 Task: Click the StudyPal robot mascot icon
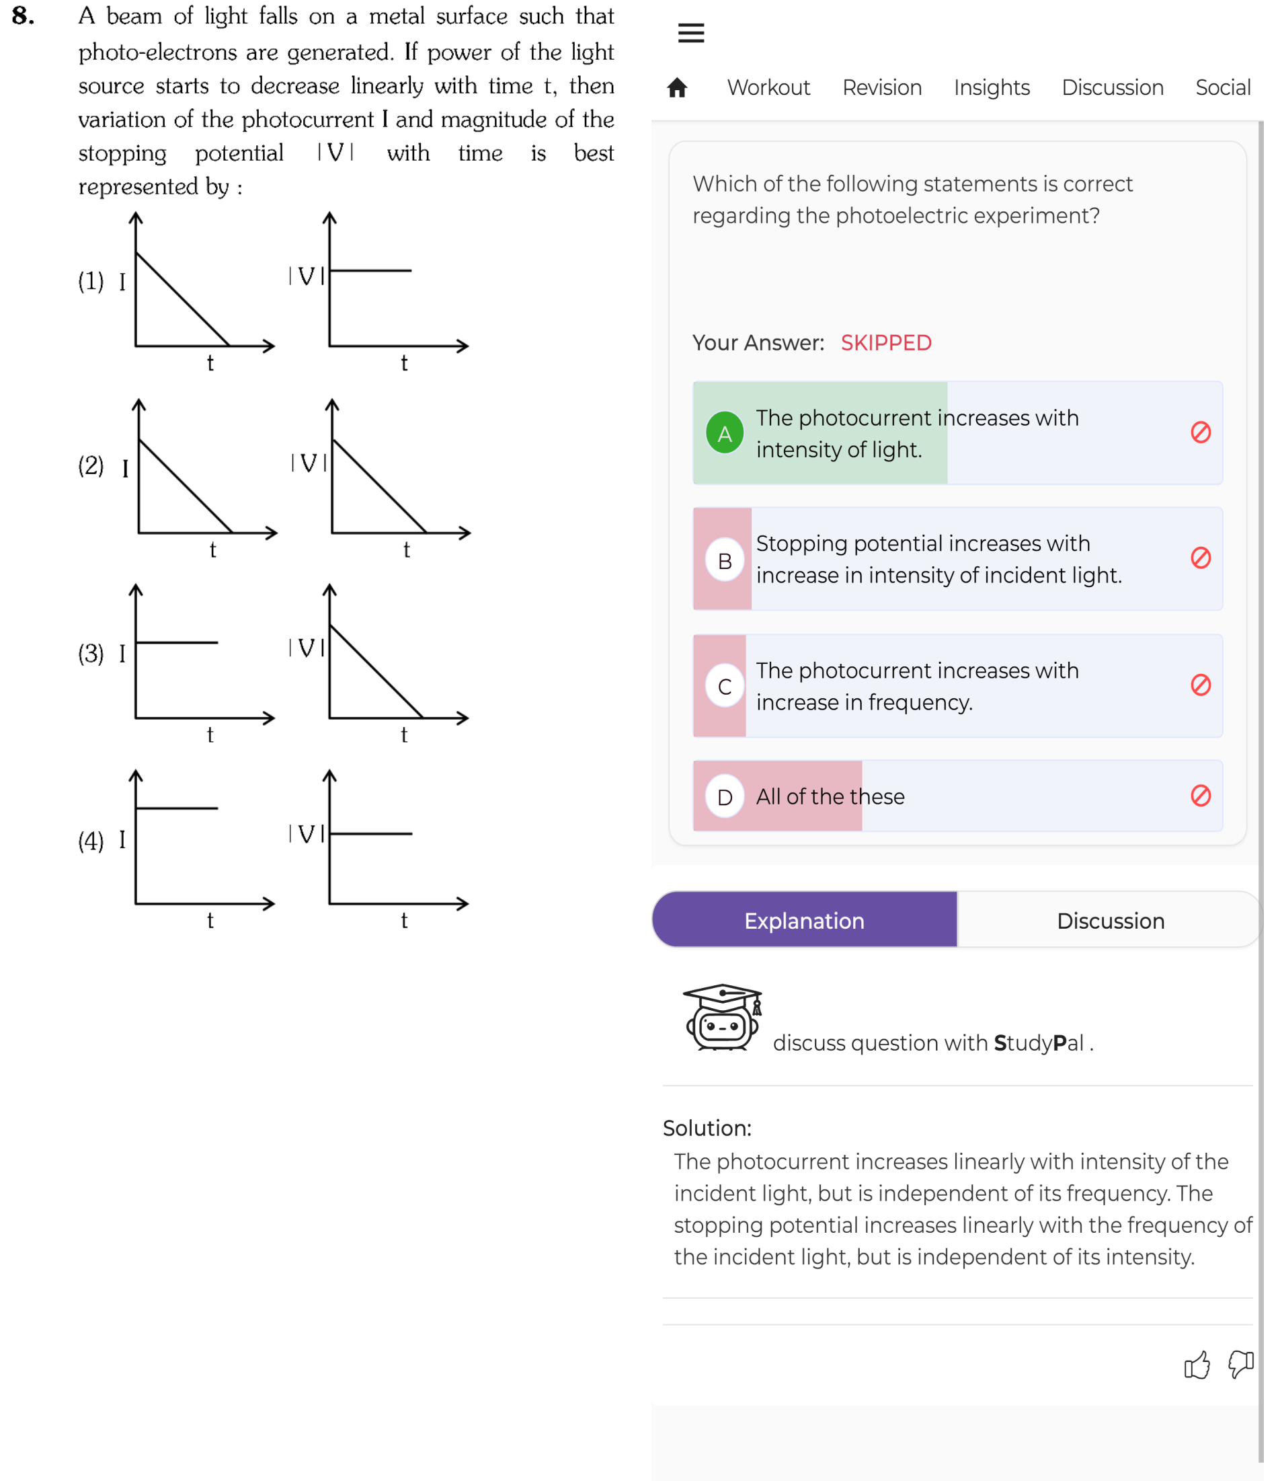[722, 1016]
